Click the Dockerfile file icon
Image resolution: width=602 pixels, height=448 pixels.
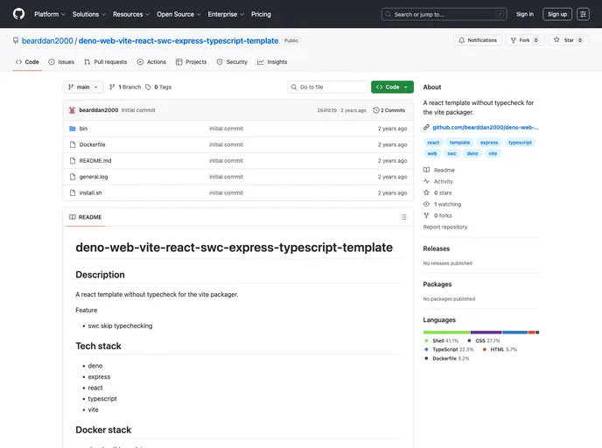coord(73,144)
